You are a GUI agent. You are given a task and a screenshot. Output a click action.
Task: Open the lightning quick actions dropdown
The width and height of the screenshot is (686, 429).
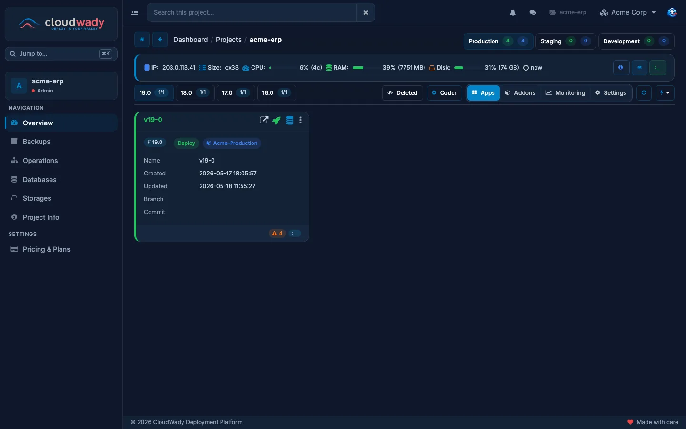[x=665, y=93]
